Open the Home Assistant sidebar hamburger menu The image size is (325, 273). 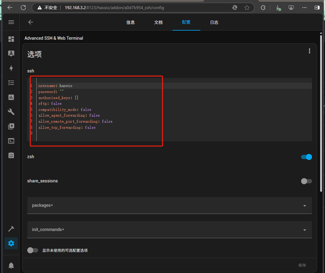pos(11,22)
